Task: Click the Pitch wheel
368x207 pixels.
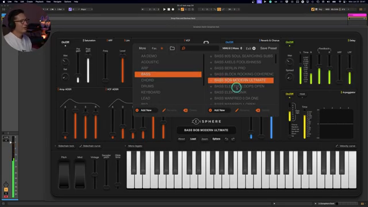Action: [x=64, y=174]
